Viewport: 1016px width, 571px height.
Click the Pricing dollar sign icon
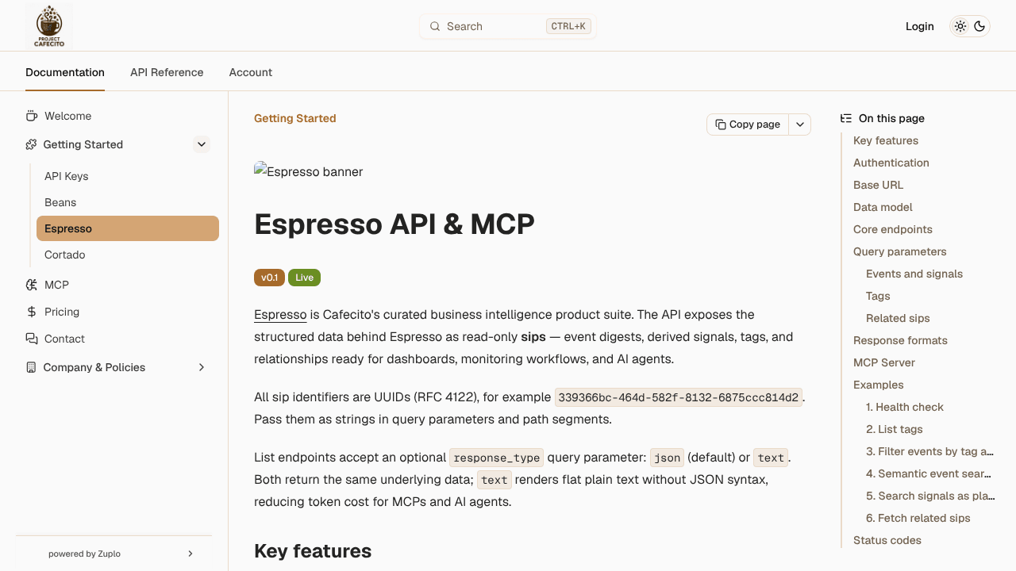coord(32,312)
